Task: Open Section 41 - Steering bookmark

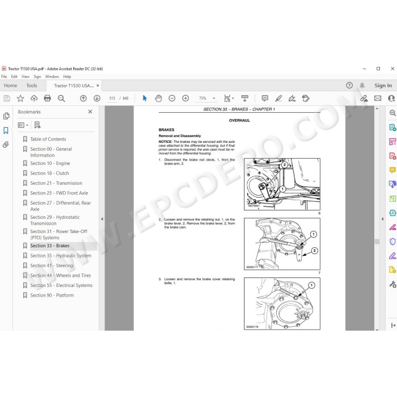Action: point(52,265)
